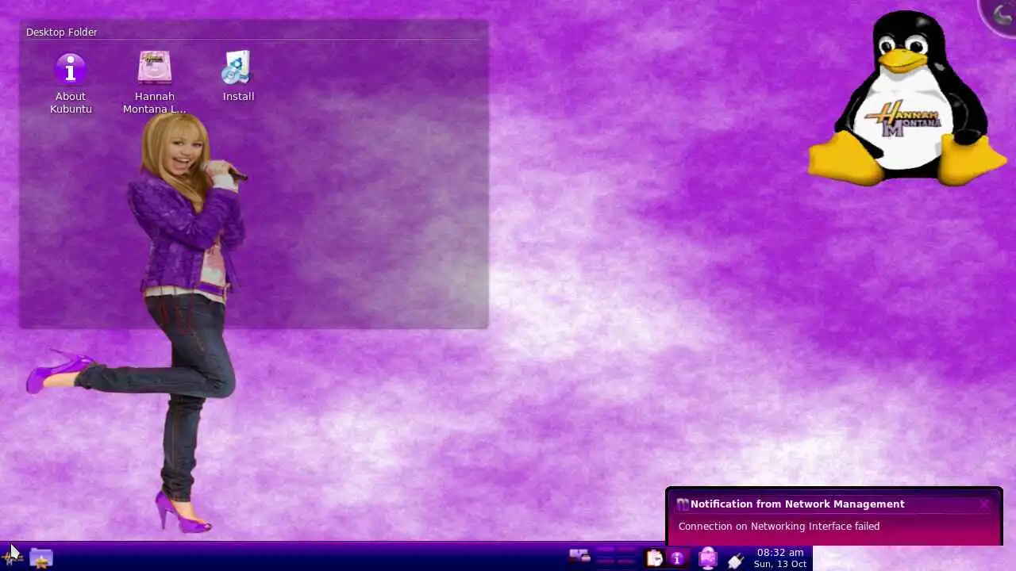1016x571 pixels.
Task: Switch to the bottom-right desktop in pager
Action: coord(626,561)
